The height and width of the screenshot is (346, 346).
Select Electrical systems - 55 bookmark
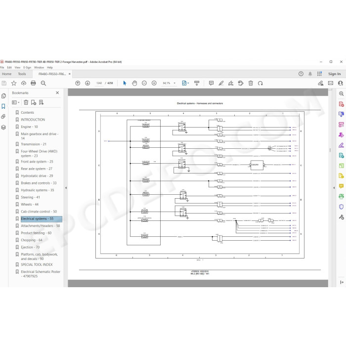[x=42, y=218]
